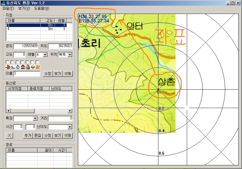Expand the 특징 dropdown

pyautogui.click(x=35, y=118)
